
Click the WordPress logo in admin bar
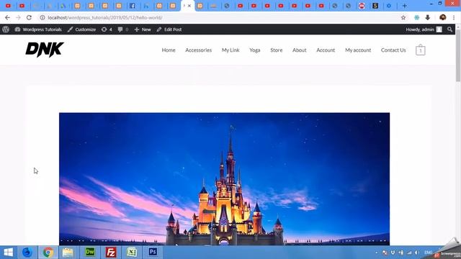pyautogui.click(x=6, y=29)
